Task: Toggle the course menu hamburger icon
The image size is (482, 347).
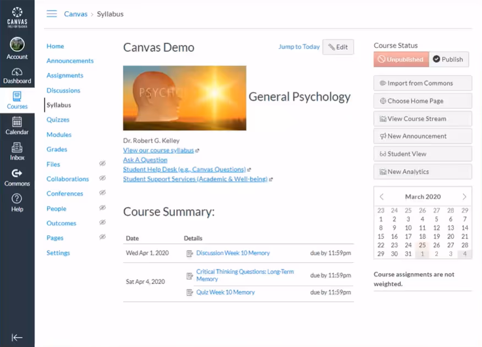Action: point(52,14)
